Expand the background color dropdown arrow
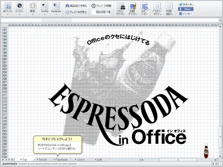Viewport: 223px width, 167px height. (x=20, y=15)
